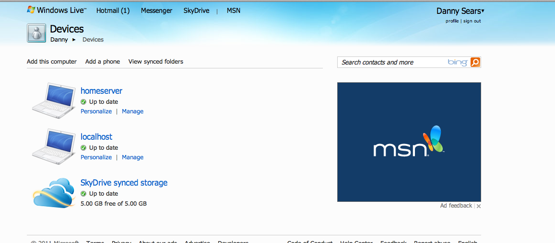Click Up to date text under homeserver

pyautogui.click(x=103, y=102)
